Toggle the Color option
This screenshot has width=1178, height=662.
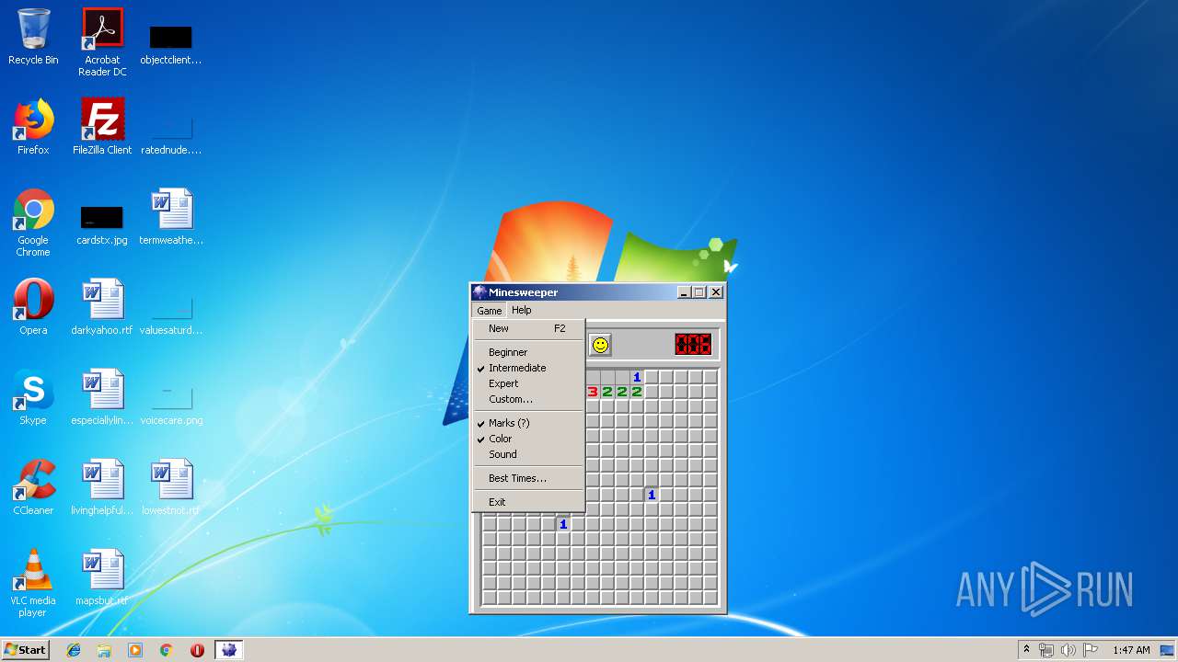point(528,439)
